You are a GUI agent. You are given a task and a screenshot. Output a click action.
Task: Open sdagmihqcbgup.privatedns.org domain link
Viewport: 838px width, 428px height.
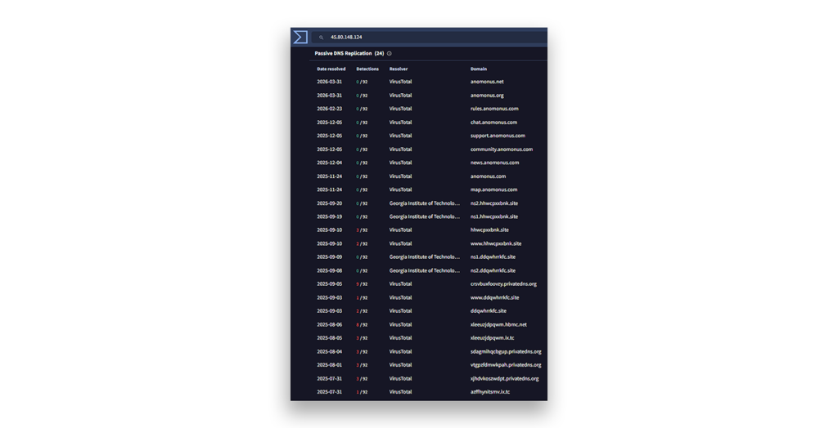[x=506, y=352]
